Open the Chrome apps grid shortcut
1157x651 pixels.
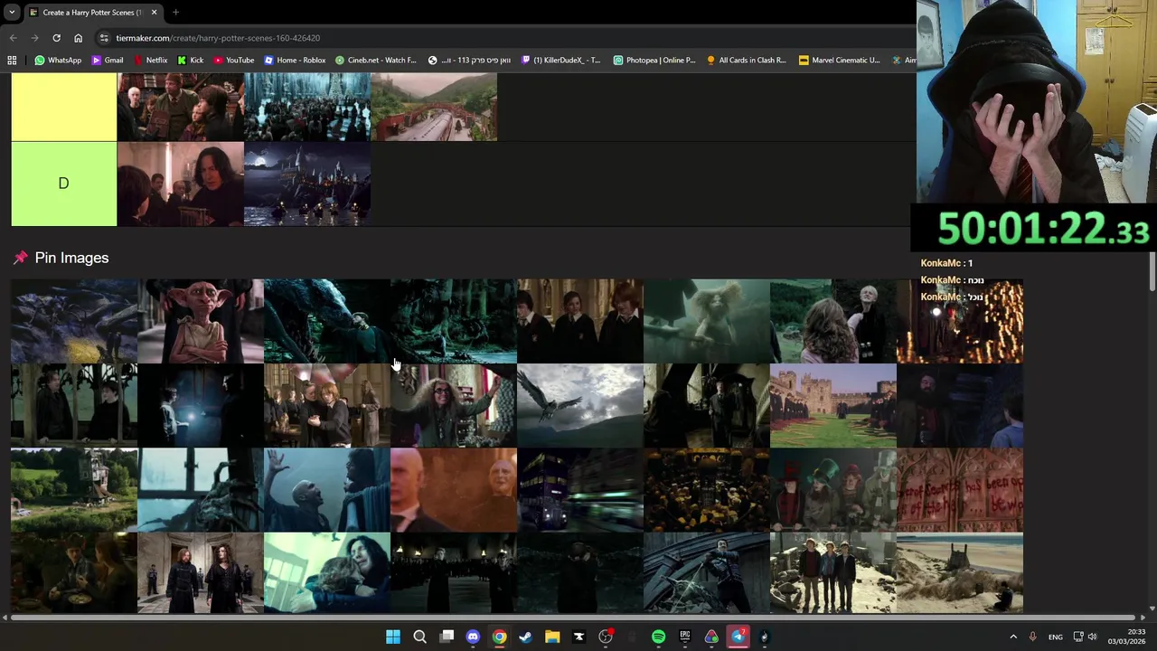(12, 61)
